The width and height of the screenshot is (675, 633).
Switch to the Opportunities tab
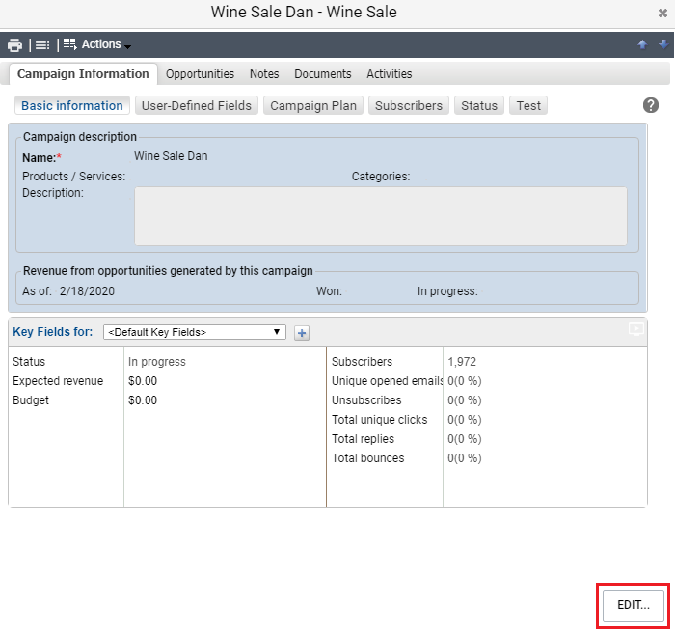200,74
